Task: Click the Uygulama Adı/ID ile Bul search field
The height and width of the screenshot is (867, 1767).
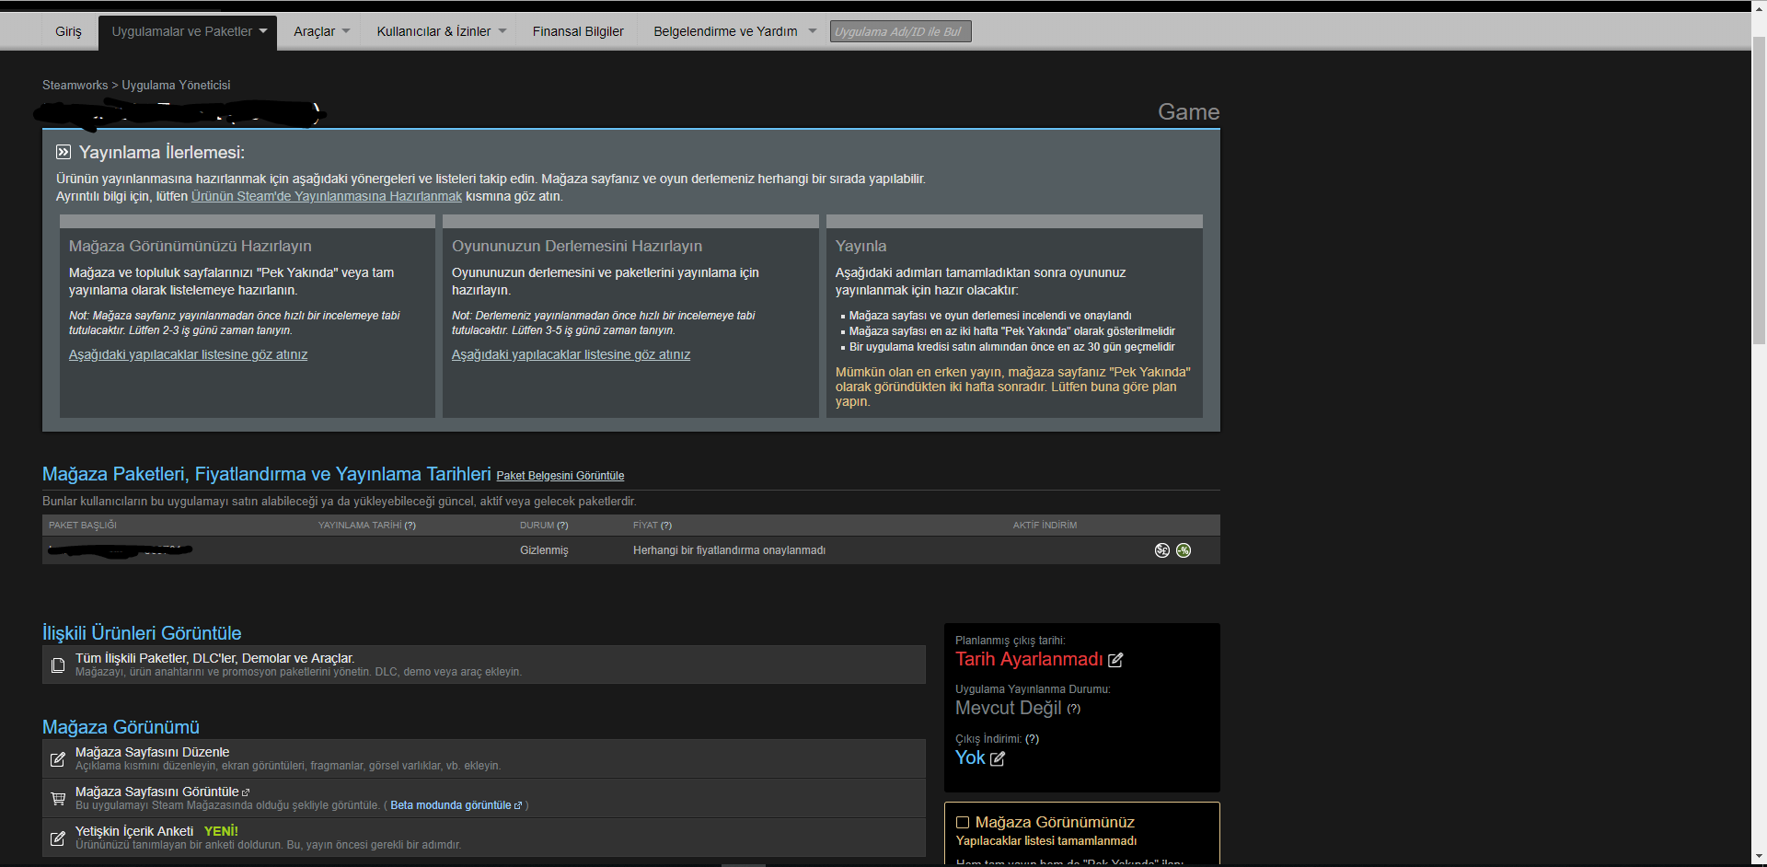Action: pyautogui.click(x=900, y=31)
